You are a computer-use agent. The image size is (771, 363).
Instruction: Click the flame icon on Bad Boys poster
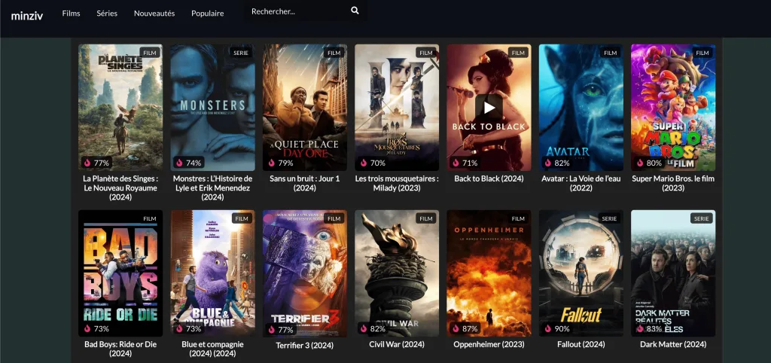pyautogui.click(x=87, y=328)
